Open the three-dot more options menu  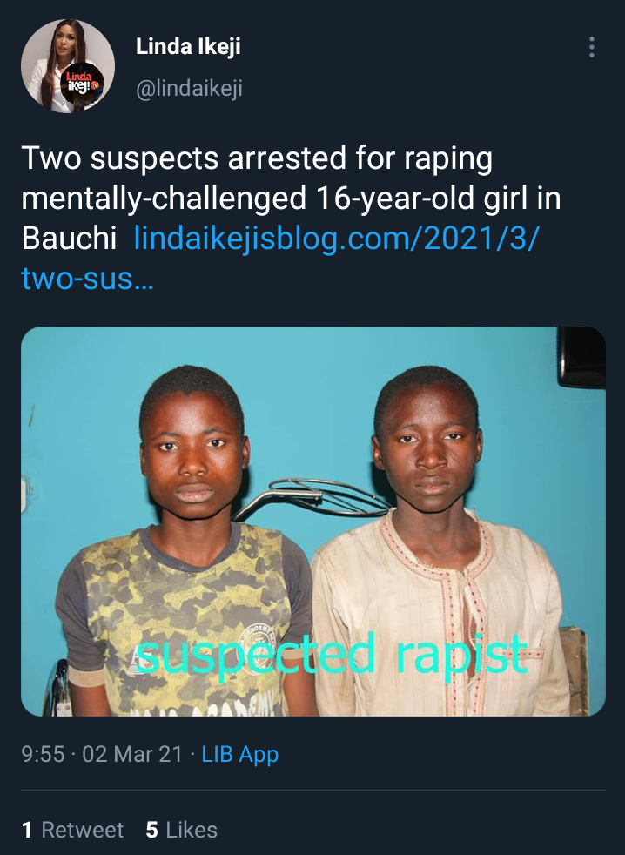click(592, 47)
